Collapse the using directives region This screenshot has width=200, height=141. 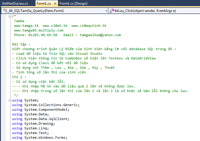pyautogui.click(x=10, y=100)
